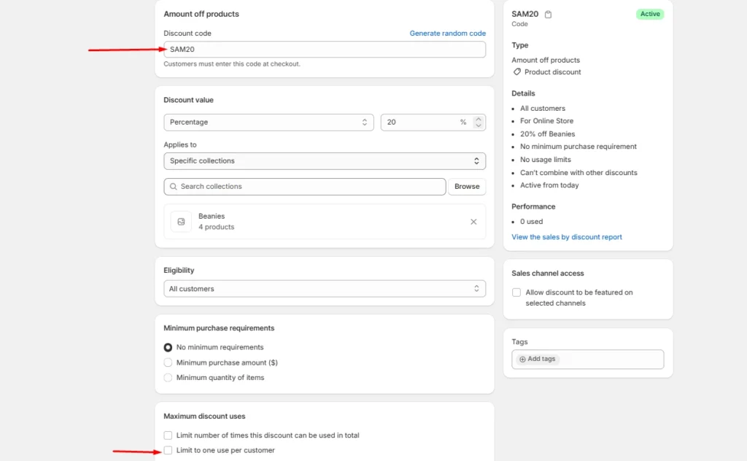Image resolution: width=747 pixels, height=461 pixels.
Task: Enable limit on total discount uses
Action: [x=168, y=435]
